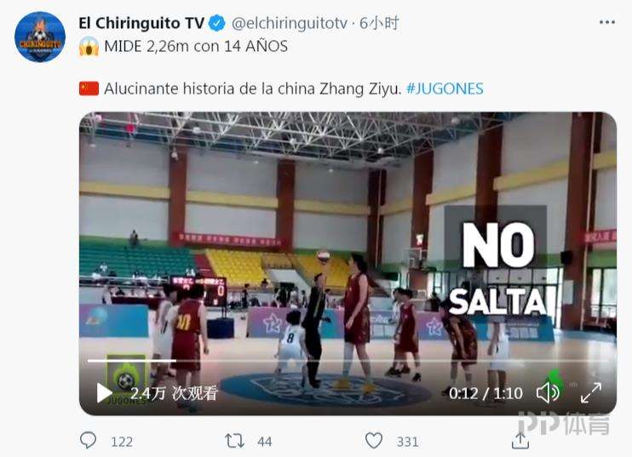Click the 0:12 / 1:10 time display
This screenshot has height=457, width=632.
pyautogui.click(x=485, y=393)
